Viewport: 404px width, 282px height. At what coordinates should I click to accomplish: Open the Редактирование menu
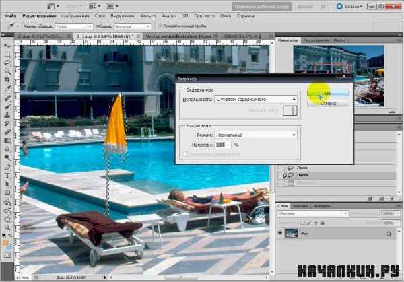(39, 16)
